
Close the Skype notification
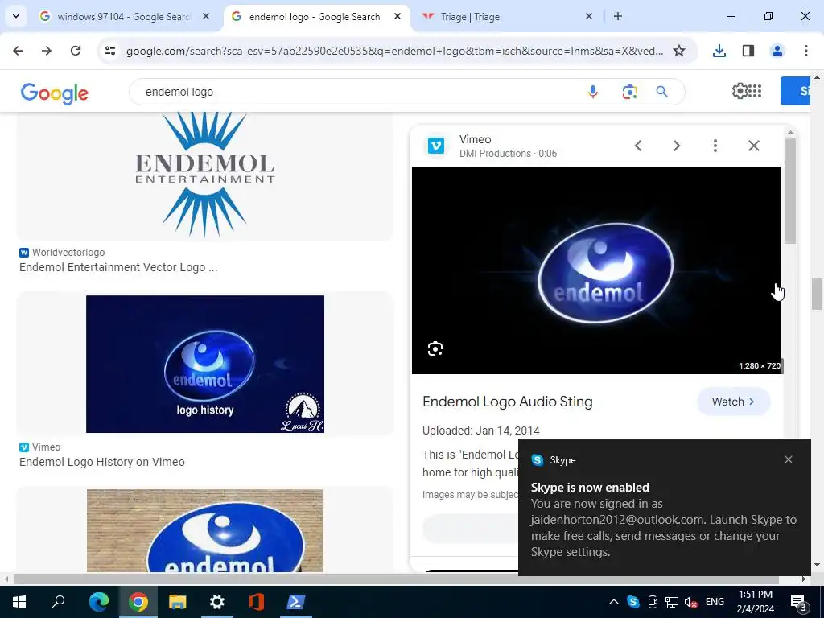tap(789, 459)
